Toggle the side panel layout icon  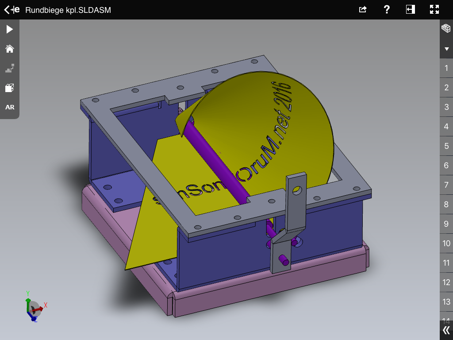[x=411, y=10]
